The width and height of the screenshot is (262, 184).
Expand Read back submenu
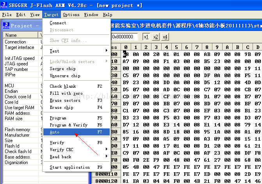77,157
